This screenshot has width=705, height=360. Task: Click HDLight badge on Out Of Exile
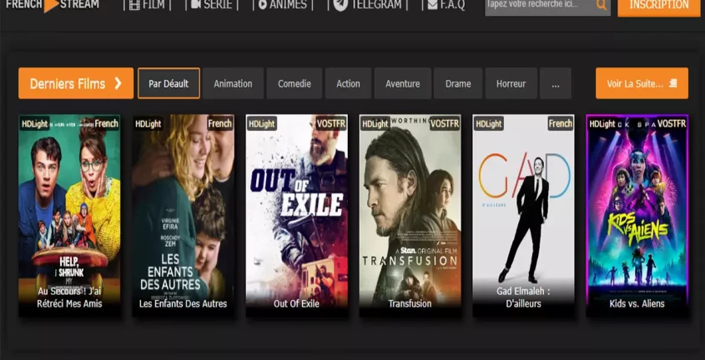tap(261, 123)
